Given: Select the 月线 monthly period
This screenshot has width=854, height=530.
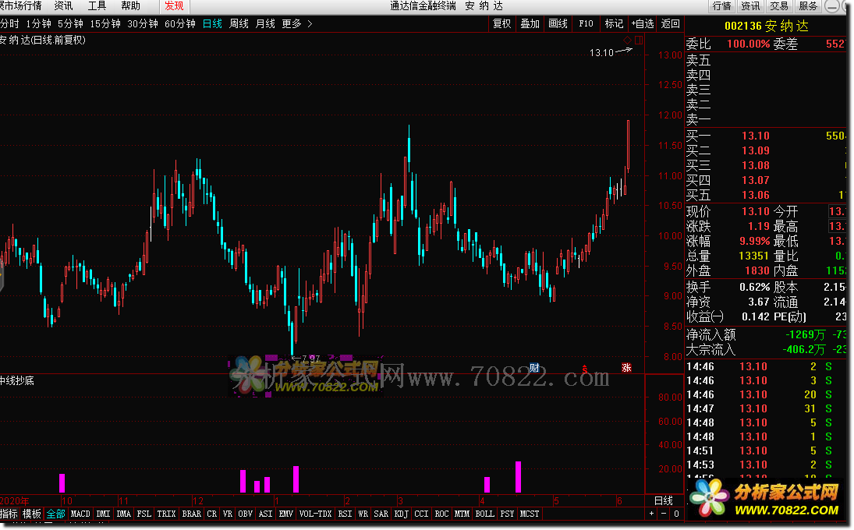Looking at the screenshot, I should tap(266, 24).
